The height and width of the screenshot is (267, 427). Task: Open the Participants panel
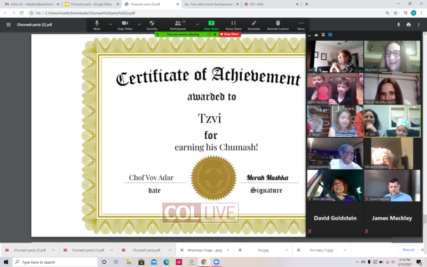(178, 25)
